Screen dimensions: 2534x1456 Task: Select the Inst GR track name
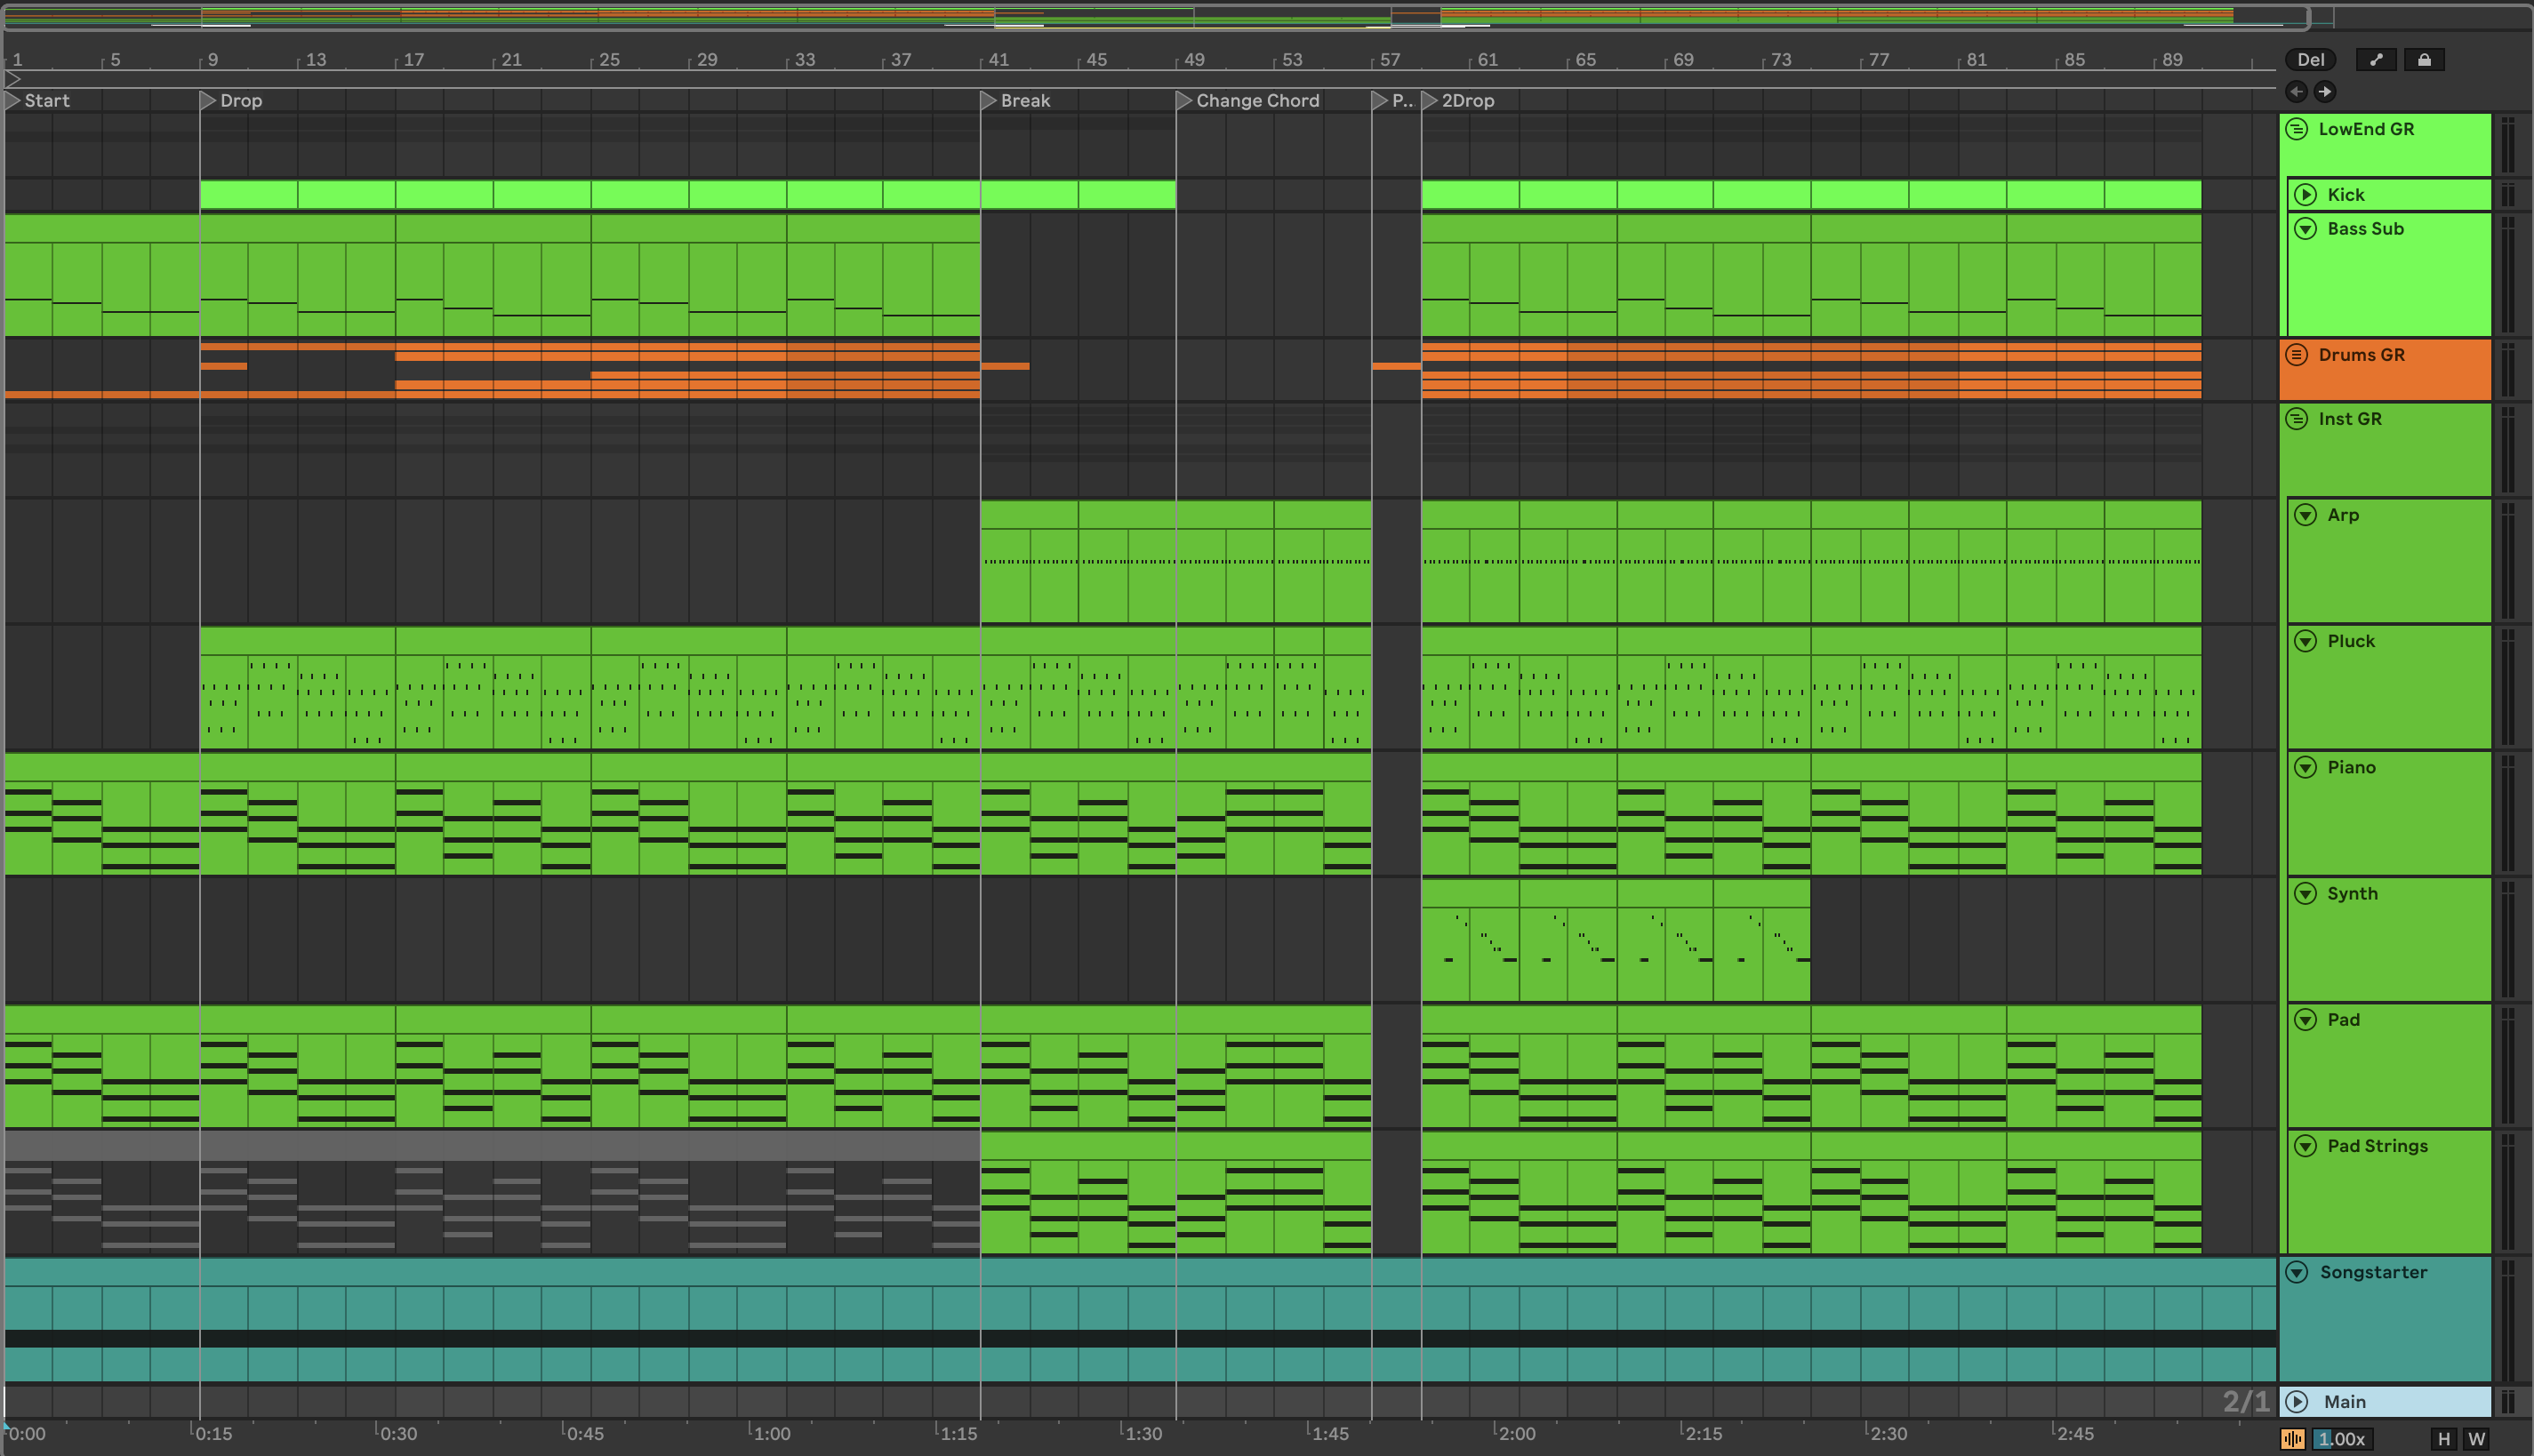[x=2350, y=419]
